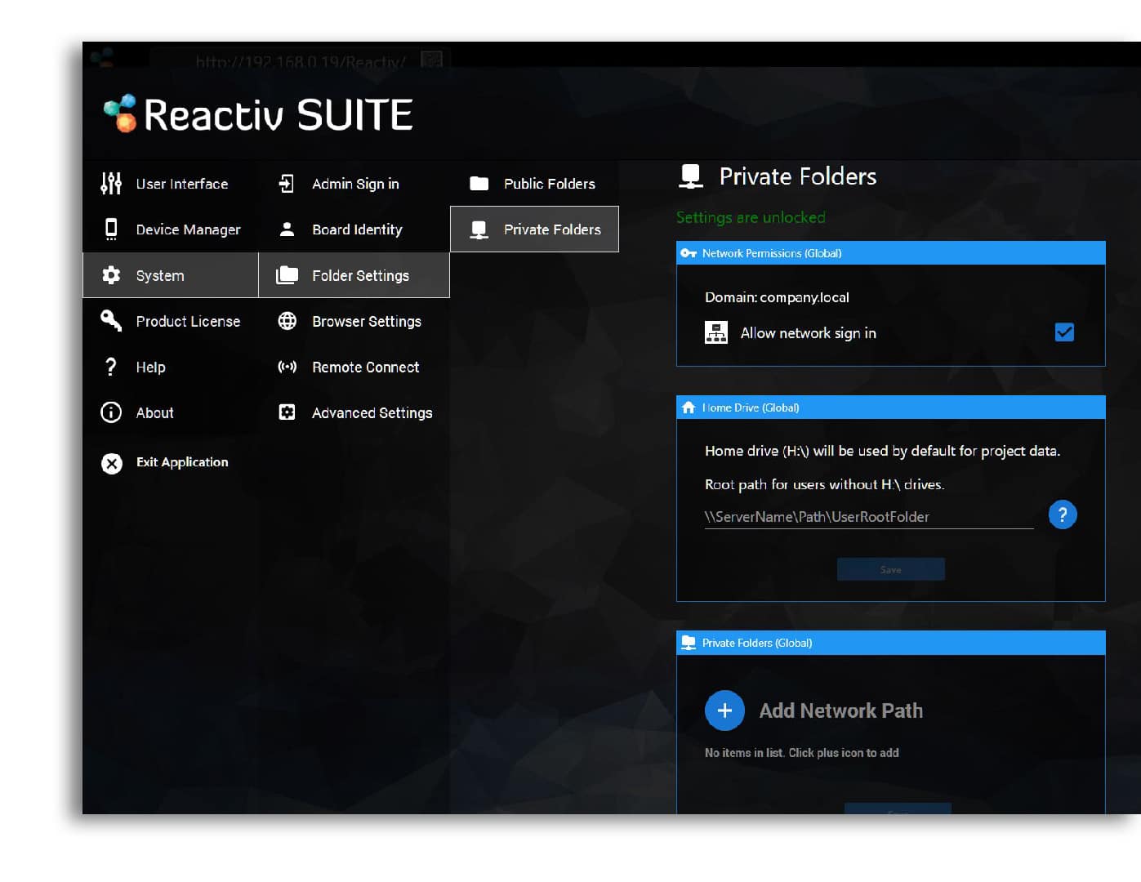This screenshot has height=882, width=1141.
Task: Click the Public Folders folder icon
Action: (x=479, y=184)
